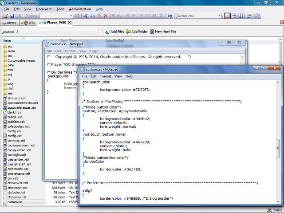Close the Player_WSG tab
The image size is (284, 213).
point(70,23)
